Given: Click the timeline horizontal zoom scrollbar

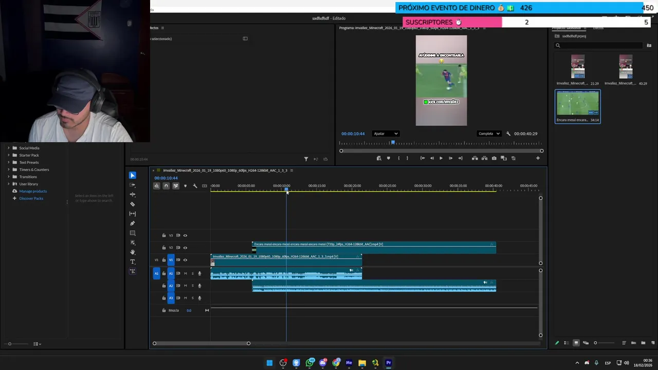Looking at the screenshot, I should 201,343.
